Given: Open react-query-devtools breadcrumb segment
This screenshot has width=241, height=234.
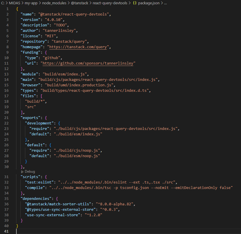Looking at the screenshot, I should point(110,3).
